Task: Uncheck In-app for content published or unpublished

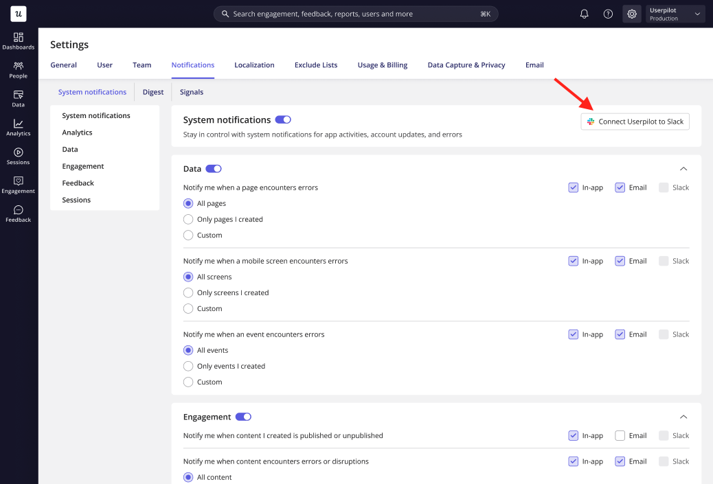Action: click(573, 435)
